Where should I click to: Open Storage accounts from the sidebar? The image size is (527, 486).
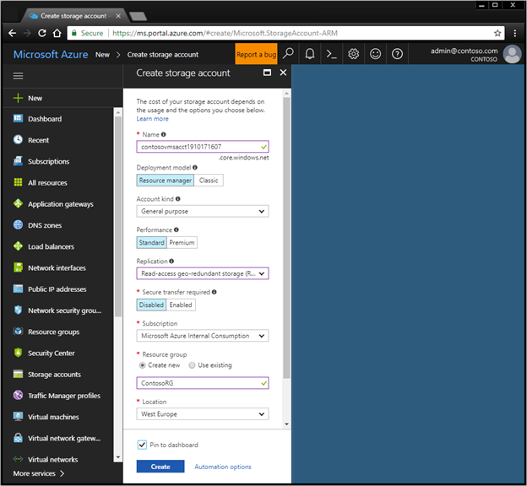pos(54,374)
